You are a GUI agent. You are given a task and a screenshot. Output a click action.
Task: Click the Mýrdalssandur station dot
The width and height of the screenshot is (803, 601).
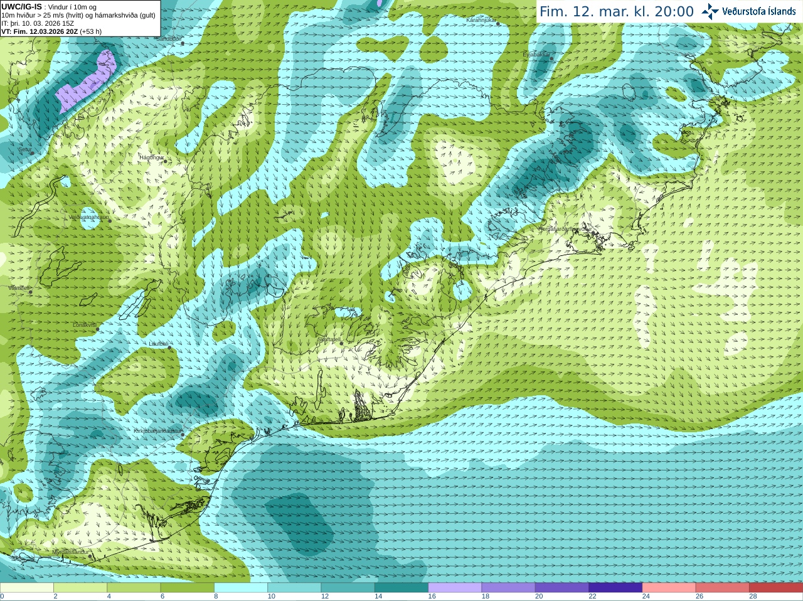[91, 556]
